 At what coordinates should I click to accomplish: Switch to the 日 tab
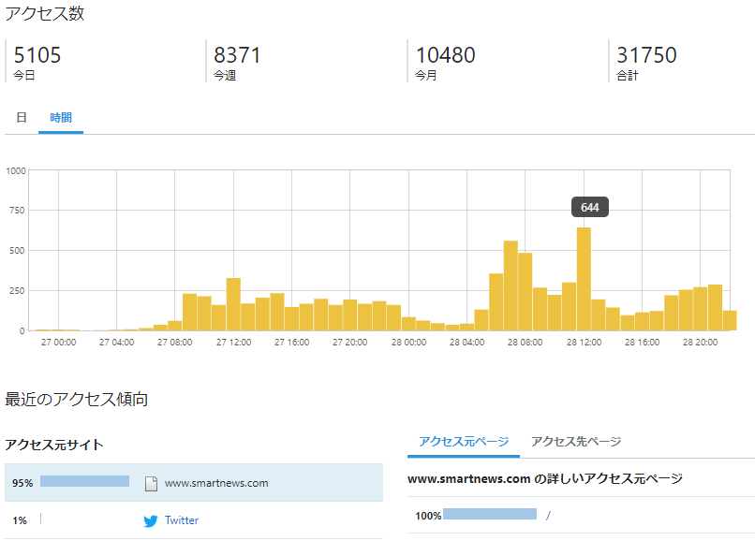coord(22,117)
